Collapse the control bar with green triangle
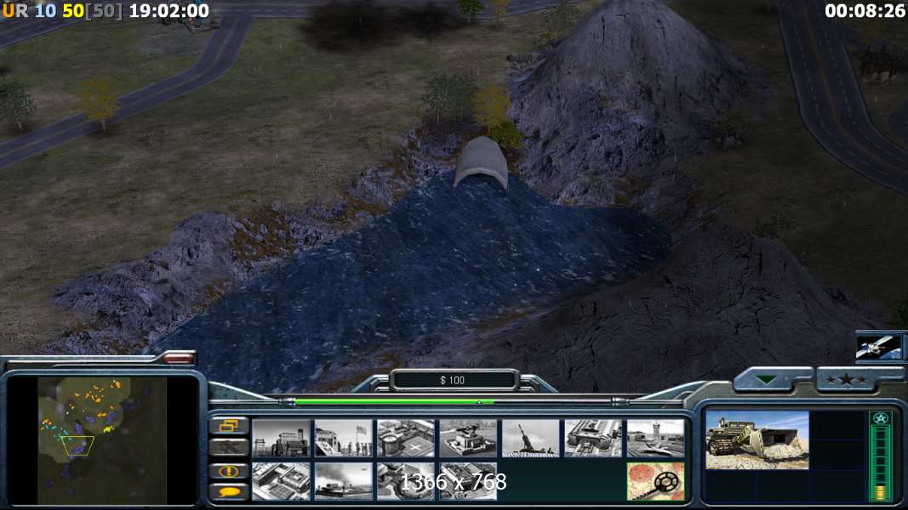Image resolution: width=908 pixels, height=510 pixels. pyautogui.click(x=768, y=380)
